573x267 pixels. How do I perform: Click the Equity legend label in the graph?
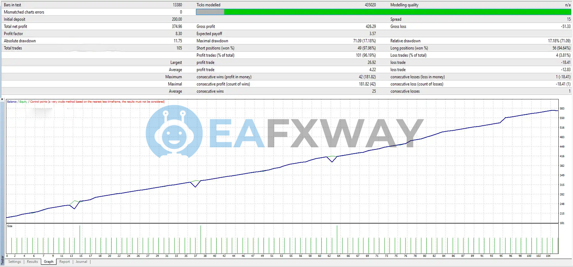23,102
